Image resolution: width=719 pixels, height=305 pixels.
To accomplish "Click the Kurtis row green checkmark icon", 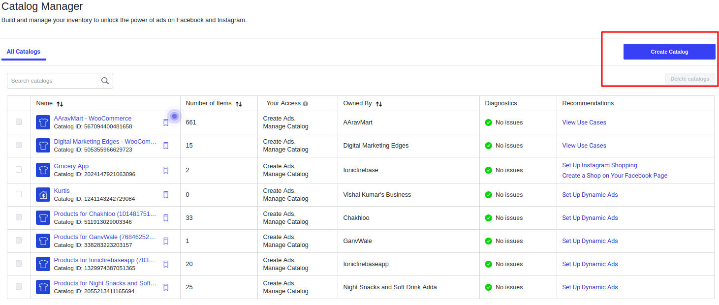I will click(x=488, y=195).
